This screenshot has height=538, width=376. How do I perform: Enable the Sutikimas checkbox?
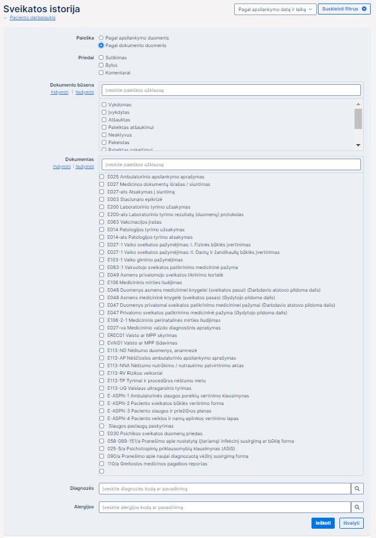101,58
